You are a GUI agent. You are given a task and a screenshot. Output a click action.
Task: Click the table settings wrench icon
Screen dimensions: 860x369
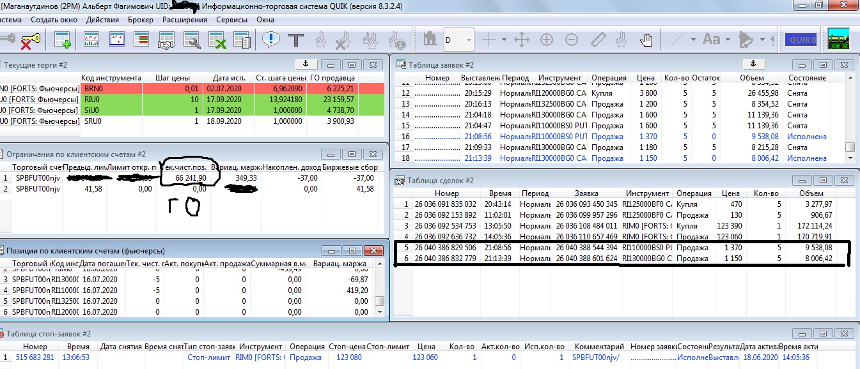click(192, 40)
